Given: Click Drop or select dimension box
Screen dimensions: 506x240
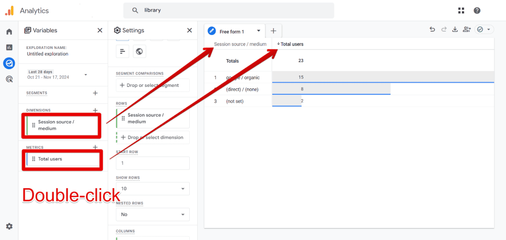Looking at the screenshot, I should click(x=153, y=137).
